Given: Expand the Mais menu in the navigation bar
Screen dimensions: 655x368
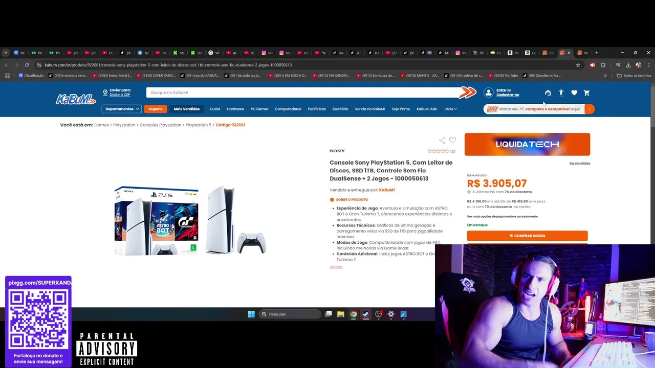Looking at the screenshot, I should (451, 109).
